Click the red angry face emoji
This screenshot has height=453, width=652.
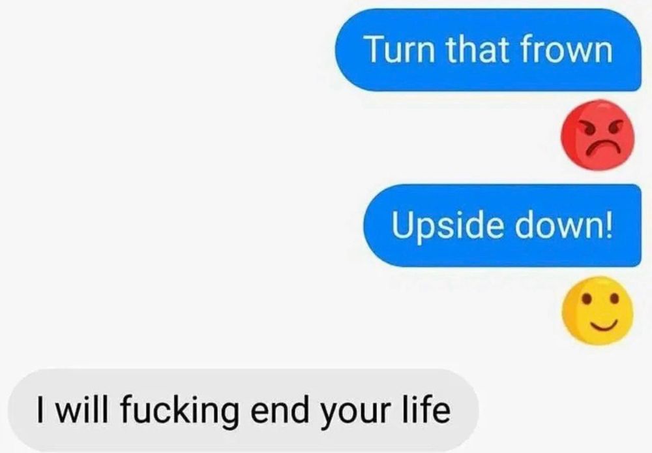[x=597, y=135]
